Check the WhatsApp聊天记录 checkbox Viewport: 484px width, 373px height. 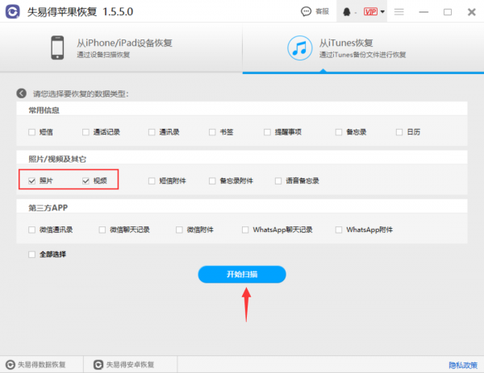tap(245, 230)
